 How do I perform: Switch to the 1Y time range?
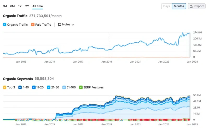20,6
